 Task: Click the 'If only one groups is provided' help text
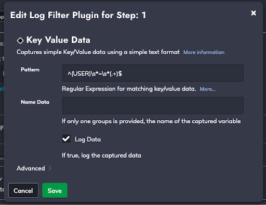(151, 121)
